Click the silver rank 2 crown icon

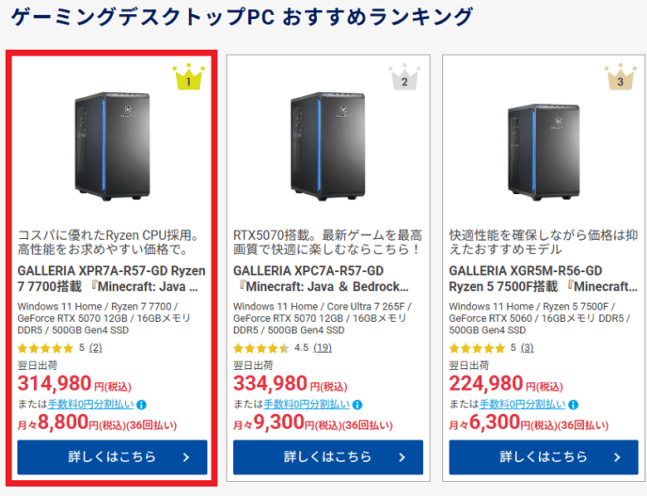pos(404,78)
